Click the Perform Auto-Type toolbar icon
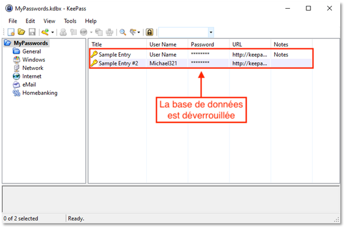Screen dimensions: 346x229 [x=110, y=32]
